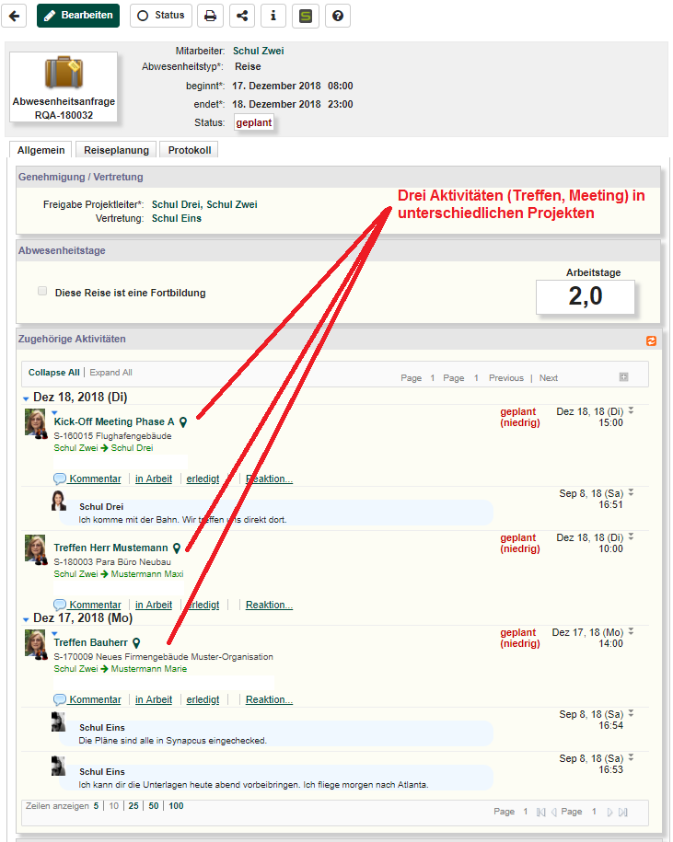Viewport: 673px width, 842px height.
Task: Click Collapse All in activities list
Action: click(x=53, y=373)
